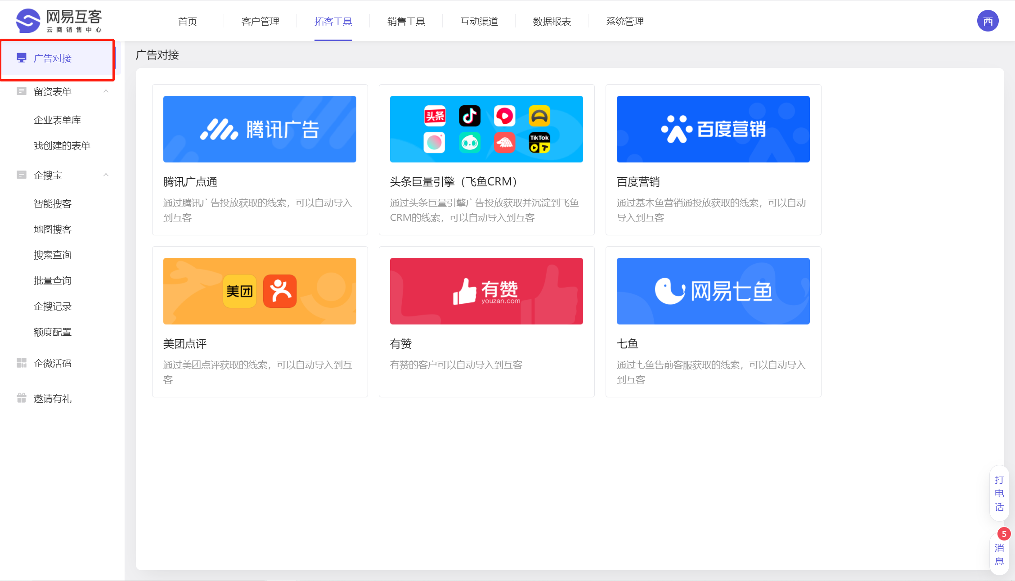The width and height of the screenshot is (1015, 581).
Task: Open 企微活码 menu item
Action: tap(53, 363)
